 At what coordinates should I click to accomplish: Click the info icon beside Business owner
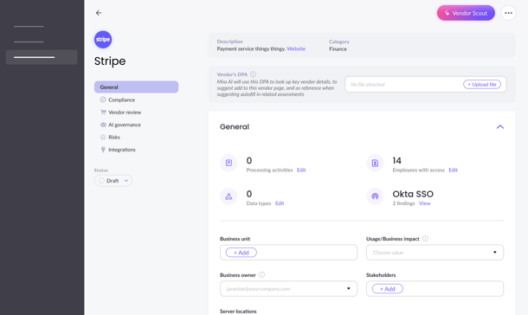(261, 274)
